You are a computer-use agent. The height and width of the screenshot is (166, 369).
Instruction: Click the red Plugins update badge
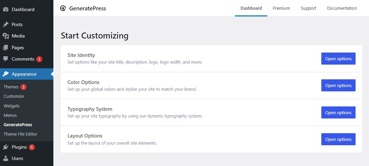click(32, 147)
